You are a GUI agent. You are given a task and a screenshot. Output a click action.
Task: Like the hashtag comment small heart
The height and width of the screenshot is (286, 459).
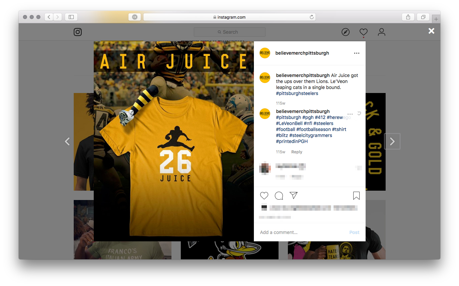coord(359,114)
